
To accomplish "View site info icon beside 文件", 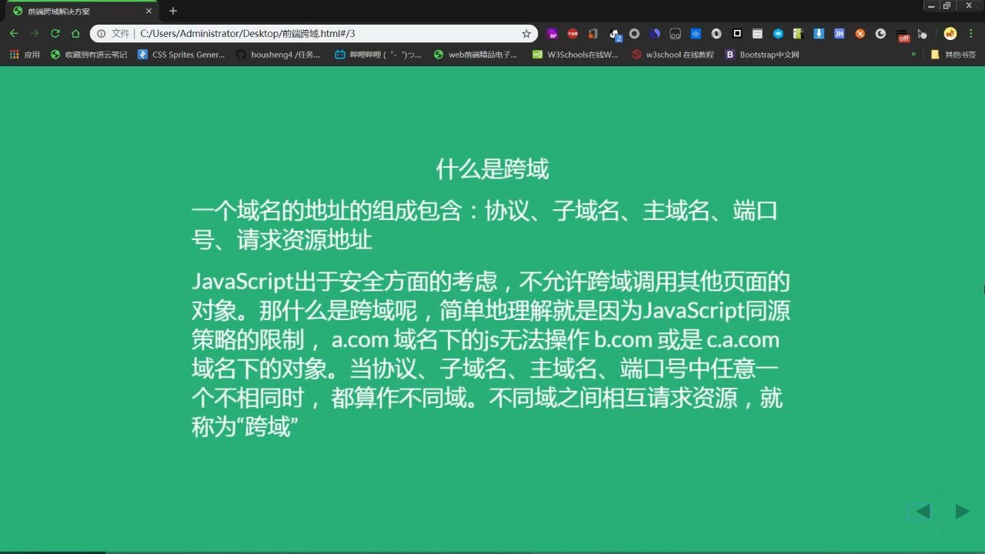I will tap(101, 34).
